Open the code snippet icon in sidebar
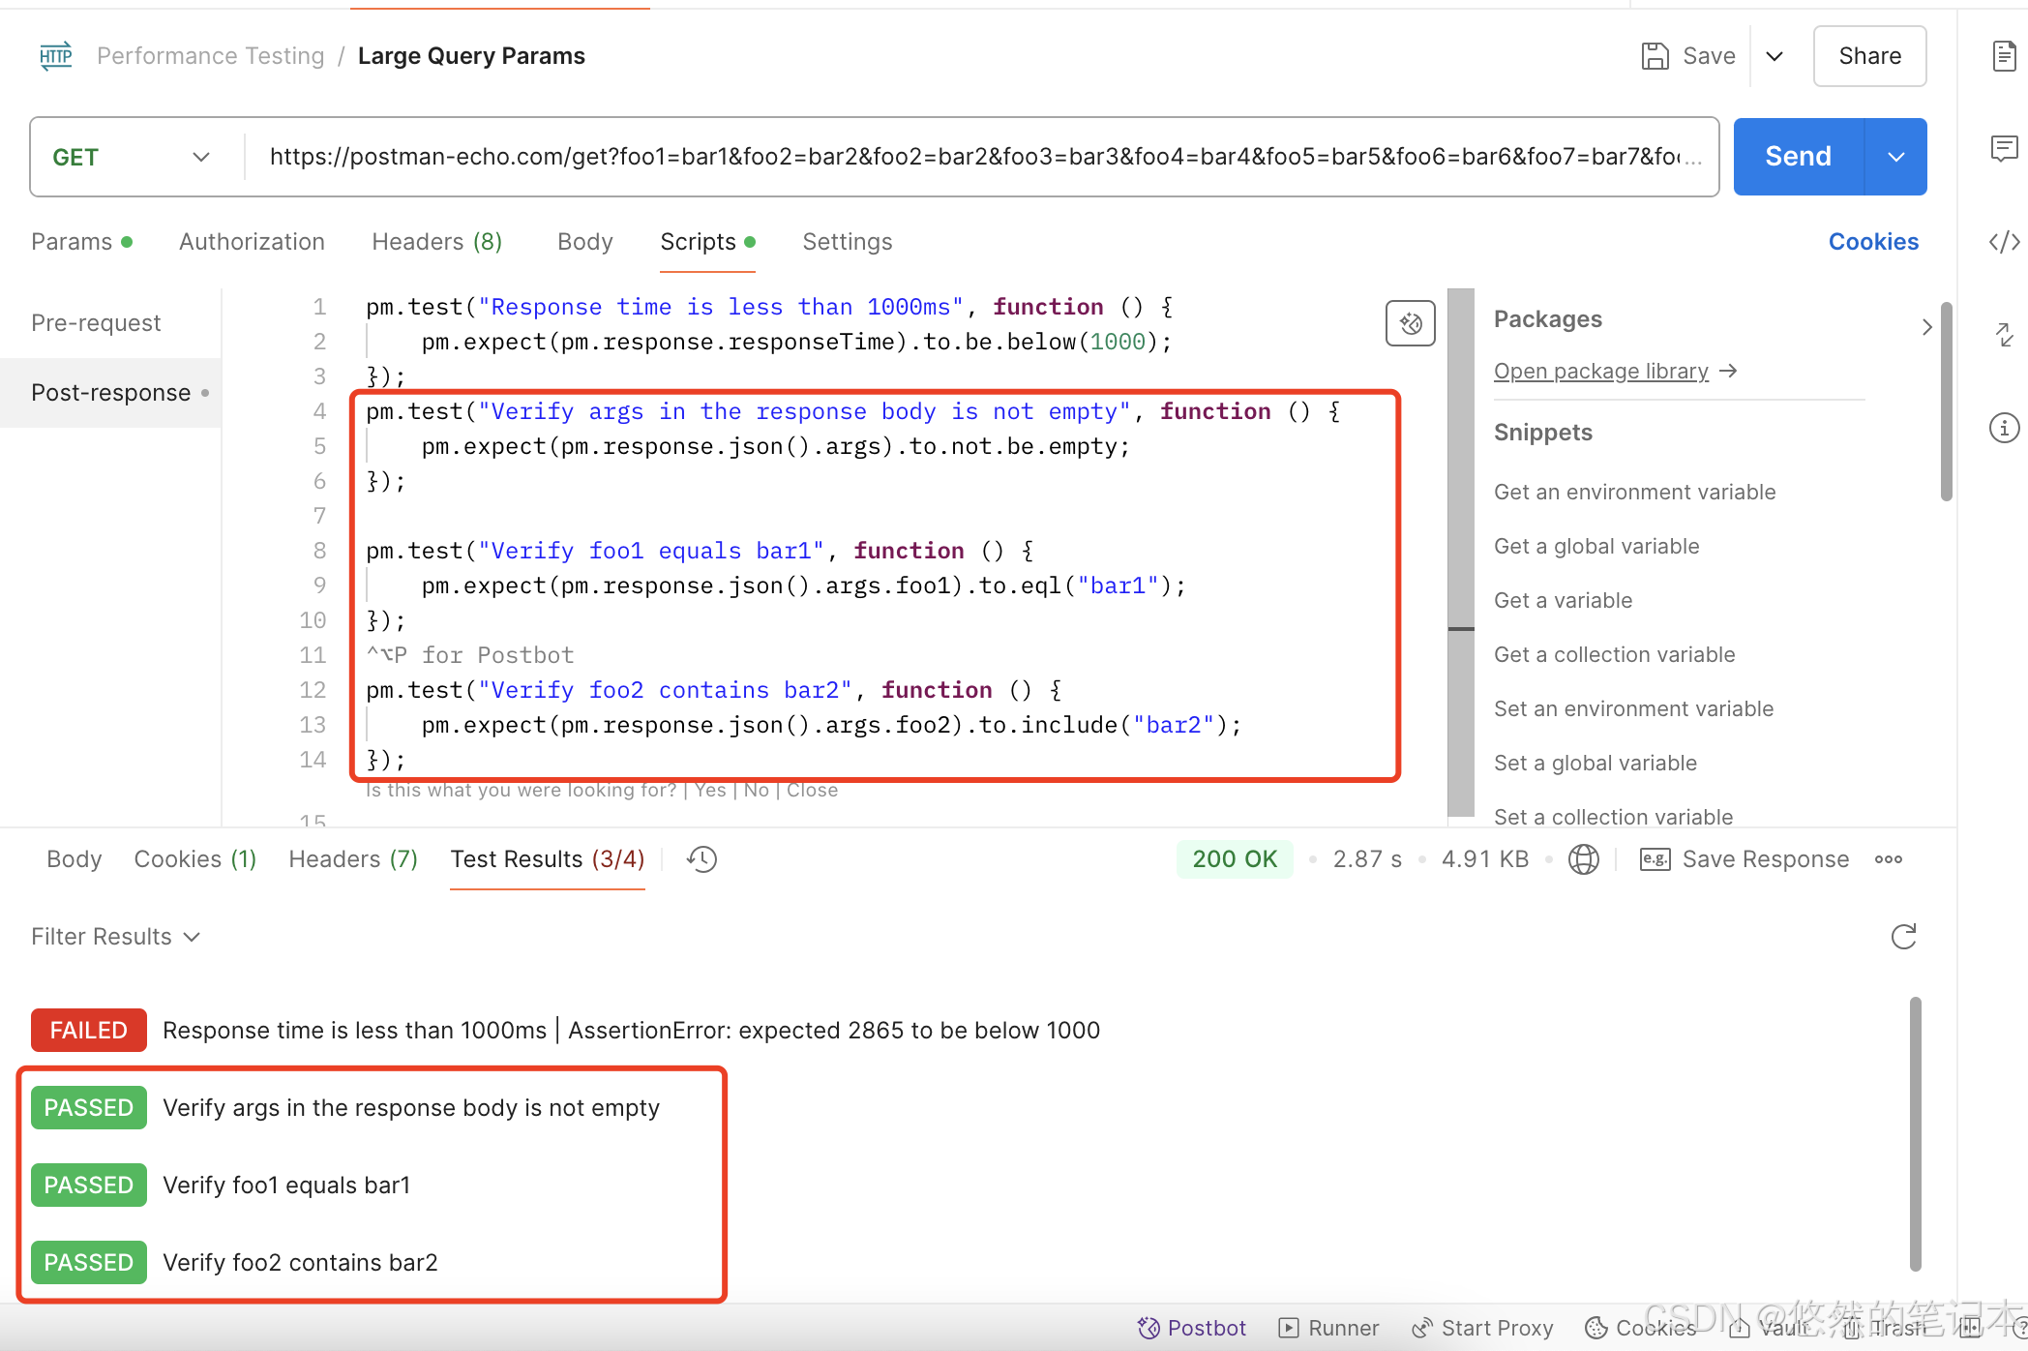The image size is (2028, 1351). coord(2004,241)
